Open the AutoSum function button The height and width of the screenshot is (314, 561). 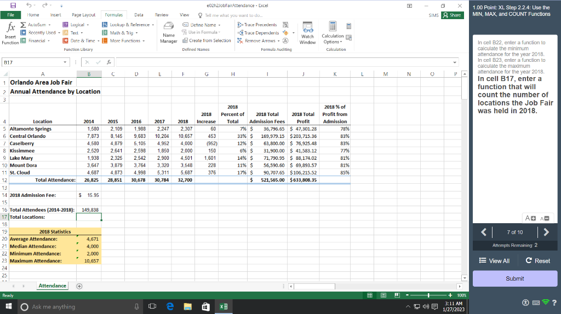(35, 25)
